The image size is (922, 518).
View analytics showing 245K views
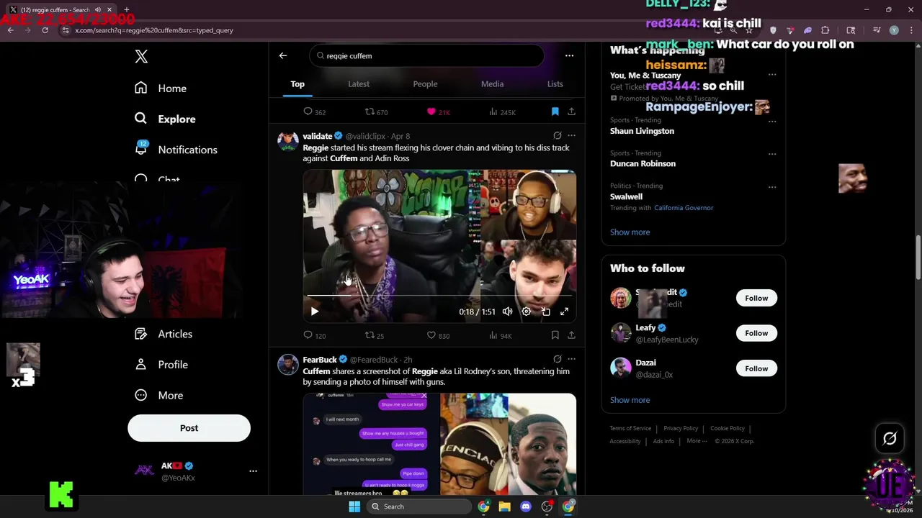click(502, 112)
